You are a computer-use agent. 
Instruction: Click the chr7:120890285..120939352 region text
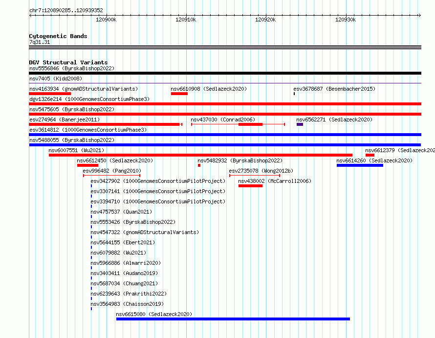(66, 10)
